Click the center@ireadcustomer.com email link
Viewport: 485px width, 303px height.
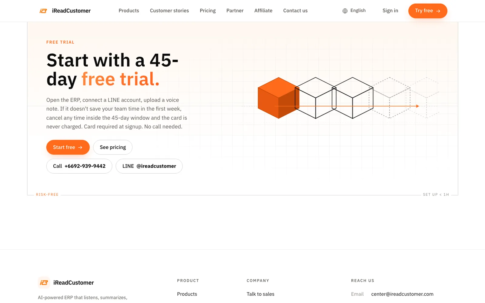tap(402, 294)
